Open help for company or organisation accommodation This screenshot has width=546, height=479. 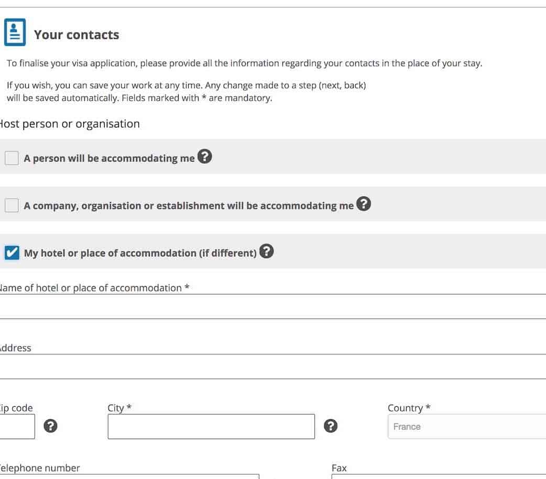(363, 204)
